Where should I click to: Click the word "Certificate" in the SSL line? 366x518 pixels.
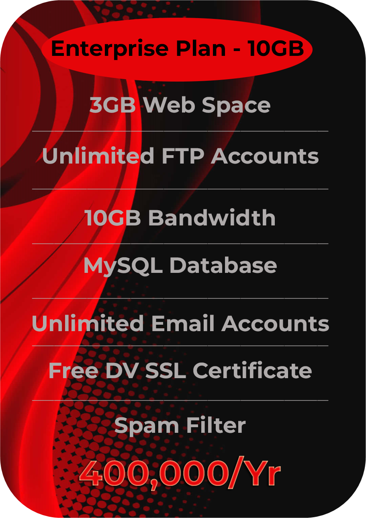click(x=252, y=371)
